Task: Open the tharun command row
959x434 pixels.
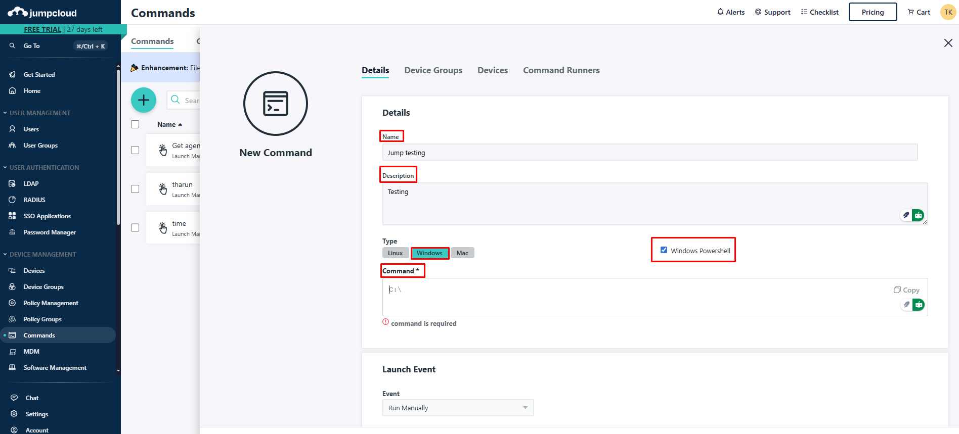Action: (x=173, y=189)
